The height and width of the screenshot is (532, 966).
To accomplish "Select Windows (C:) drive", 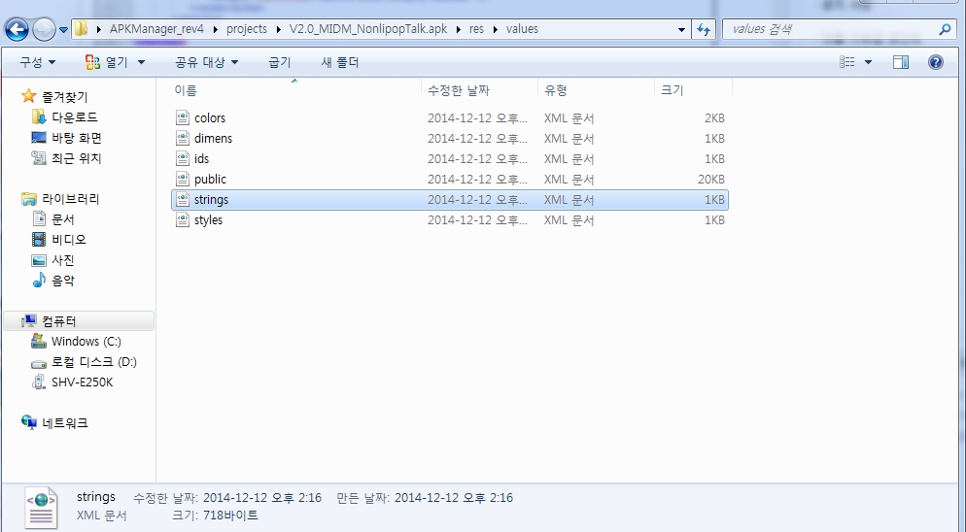I will [x=87, y=341].
